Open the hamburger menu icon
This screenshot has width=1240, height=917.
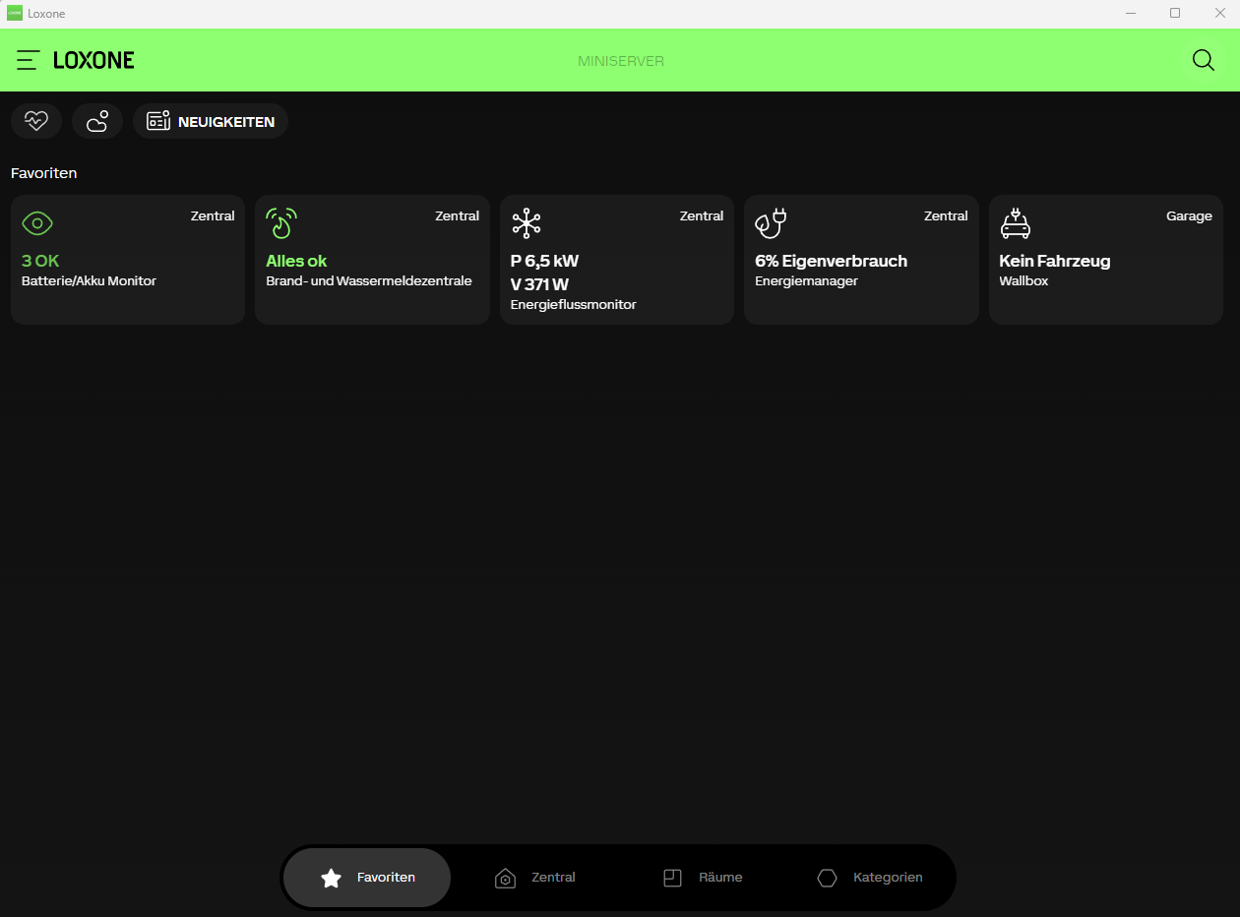28,60
